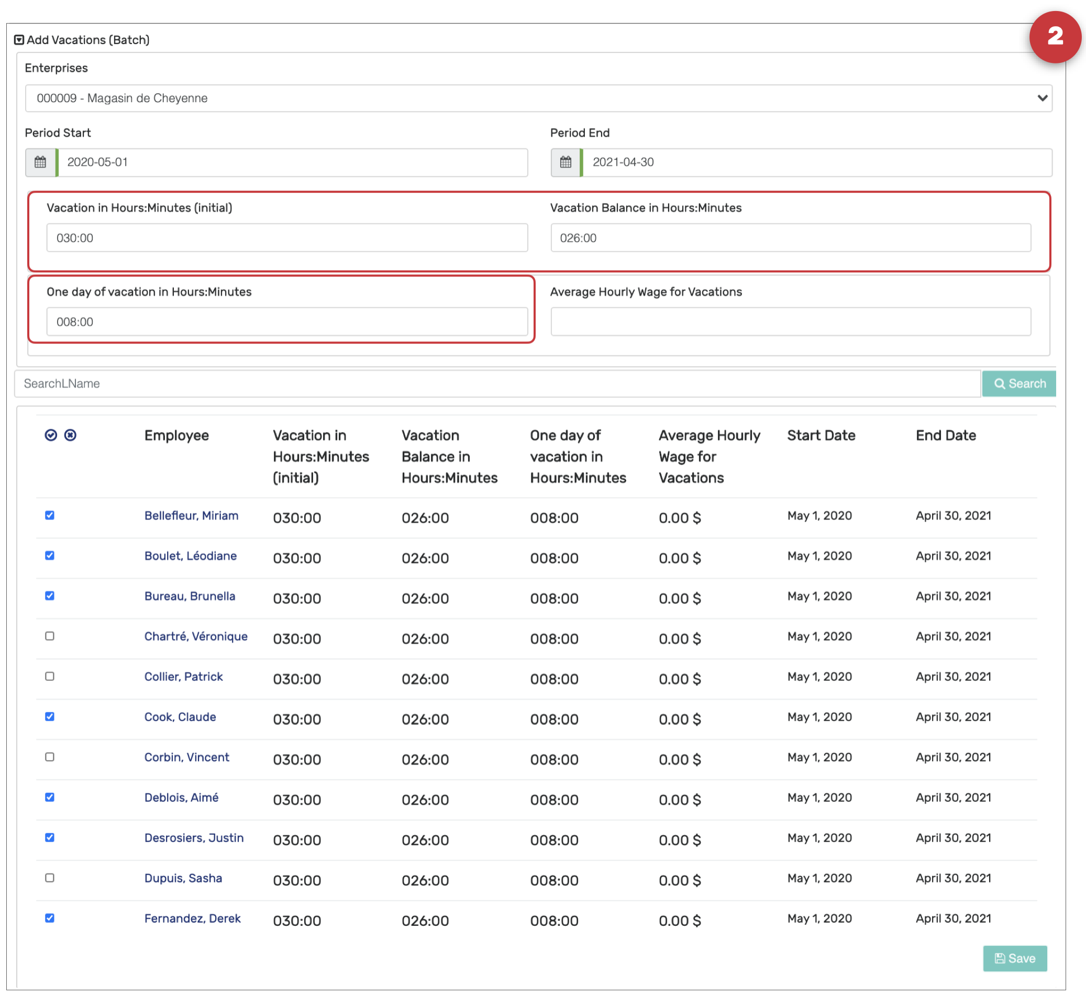The height and width of the screenshot is (995, 1086).
Task: Open the Period Start calendar icon
Action: pos(40,162)
